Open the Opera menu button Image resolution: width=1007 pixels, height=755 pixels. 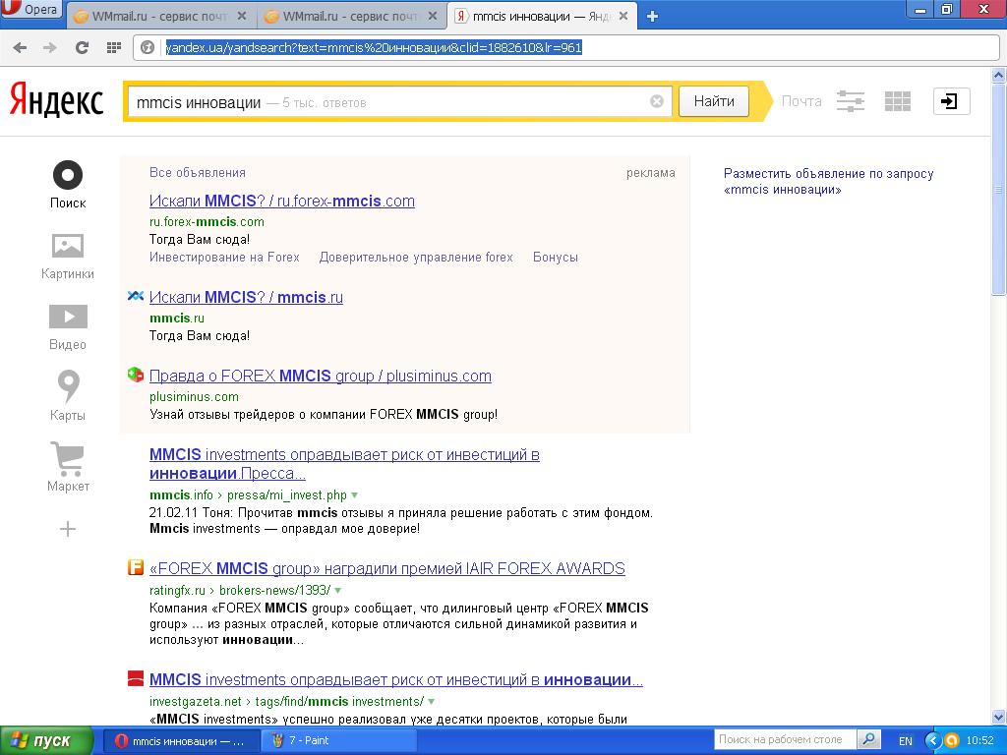pyautogui.click(x=31, y=10)
